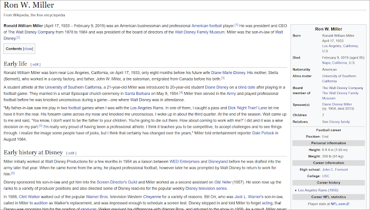
Task: Open the blind date link
Action: click(247, 87)
